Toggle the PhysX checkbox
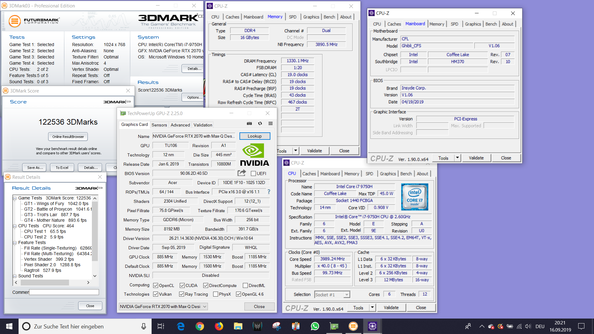This screenshot has width=594, height=334. (x=216, y=294)
